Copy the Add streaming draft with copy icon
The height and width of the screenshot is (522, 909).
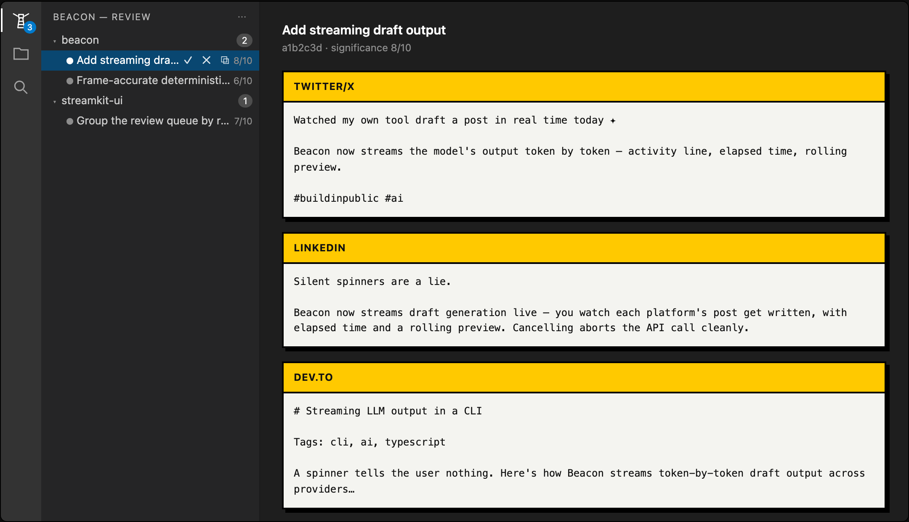click(x=225, y=60)
